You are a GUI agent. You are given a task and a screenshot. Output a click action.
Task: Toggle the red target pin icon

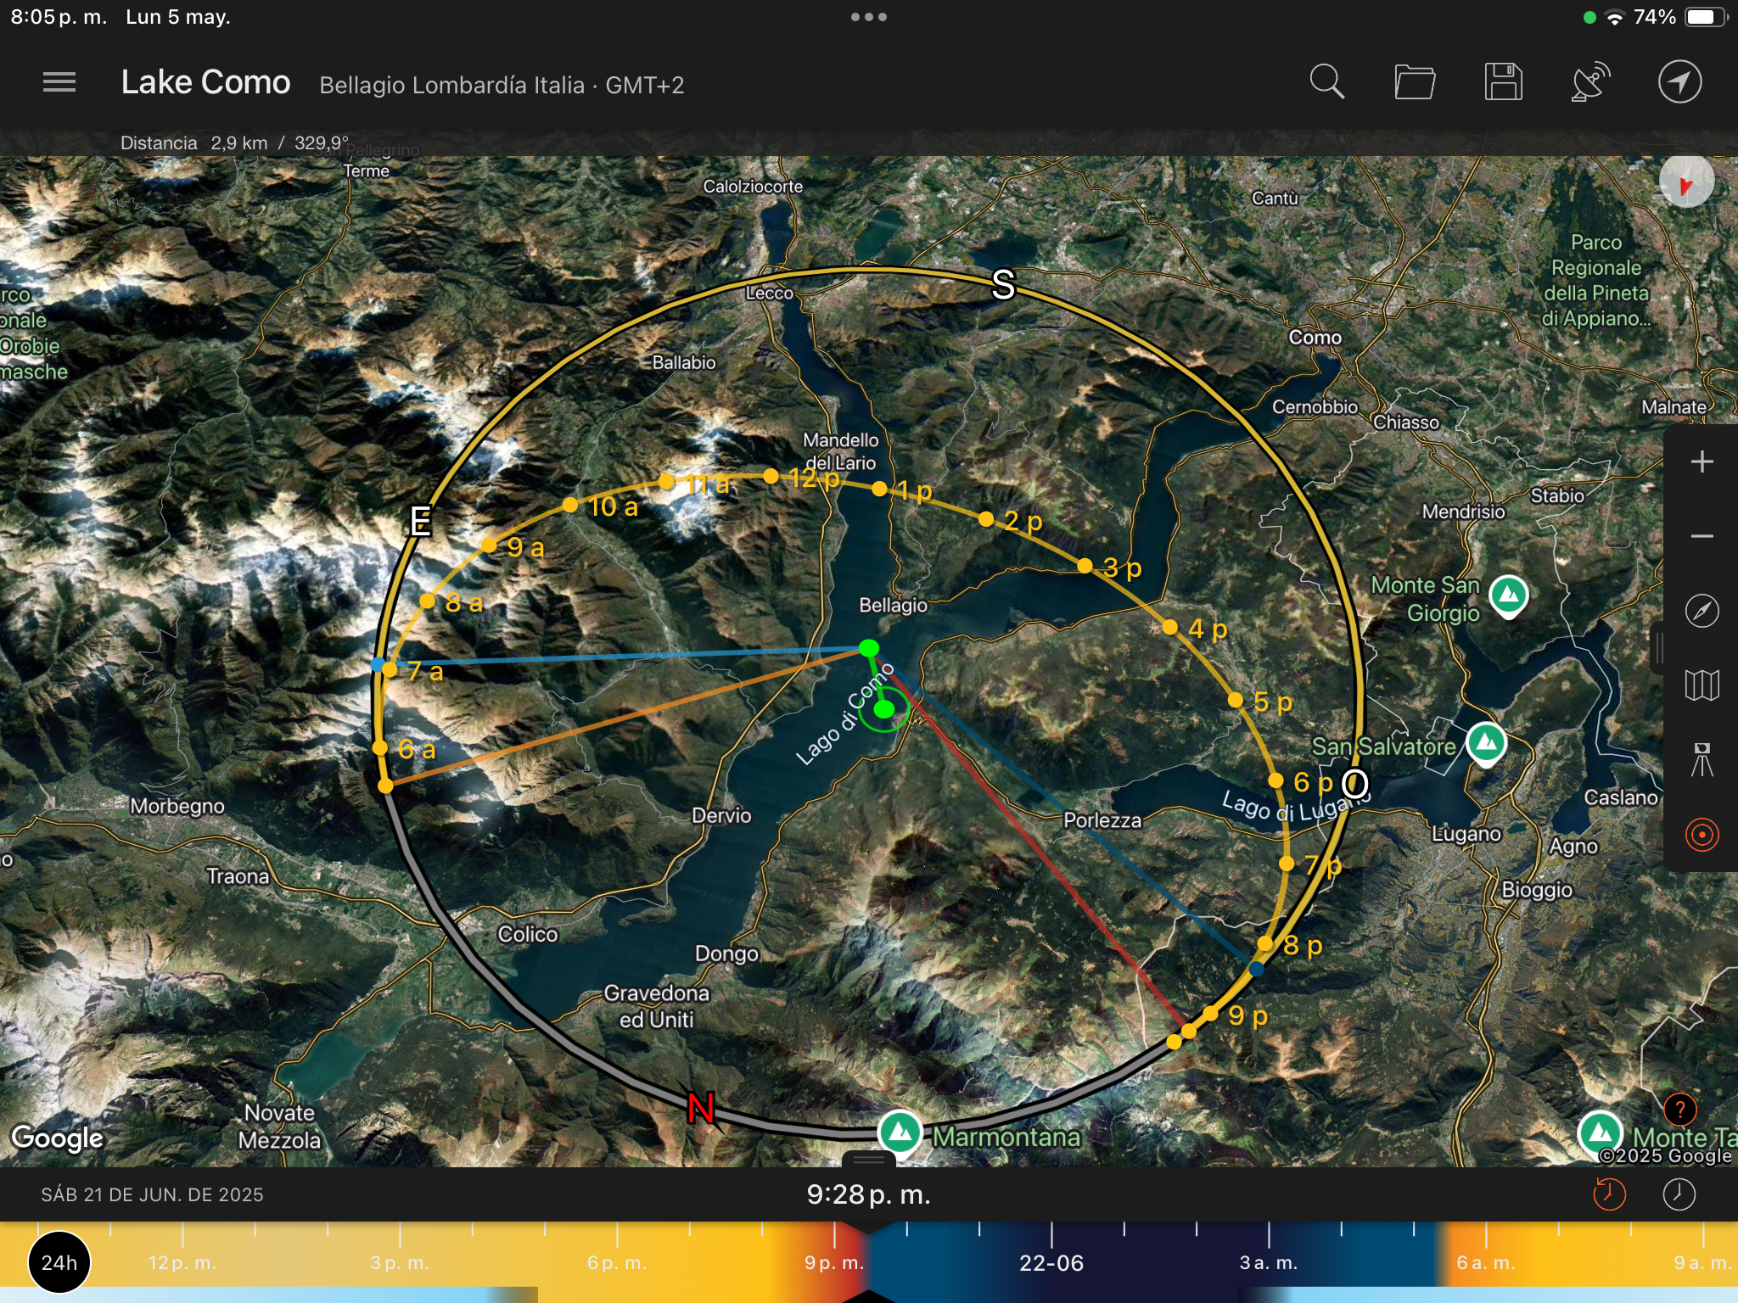(1702, 835)
